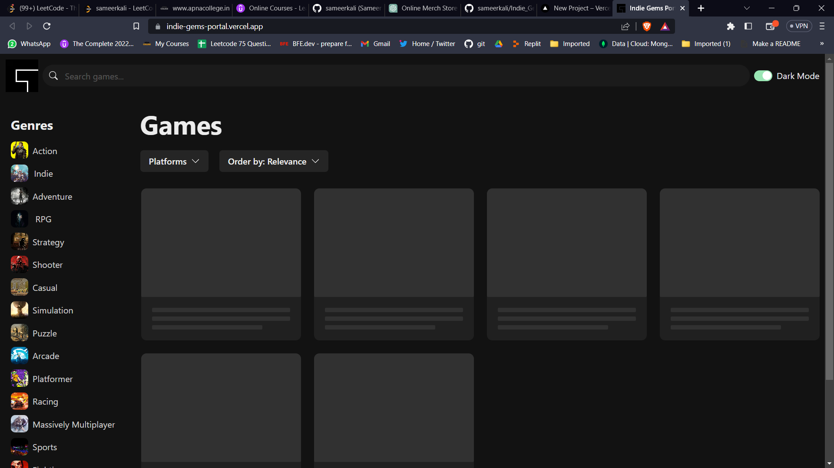Show more bookmarks with the overflow chevron
Image resolution: width=834 pixels, height=468 pixels.
pyautogui.click(x=822, y=43)
